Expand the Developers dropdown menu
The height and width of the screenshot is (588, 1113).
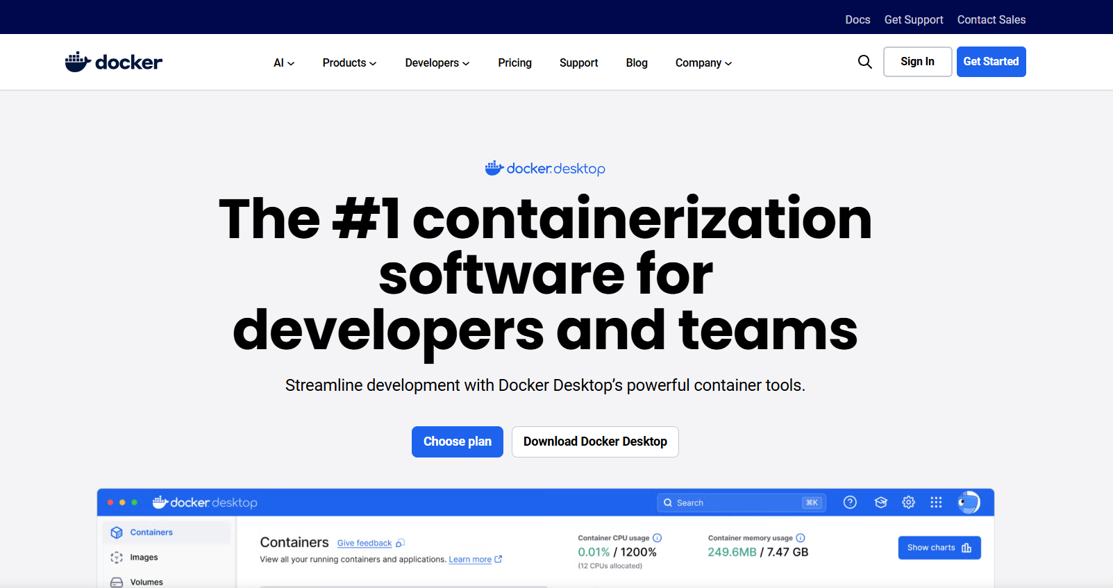pyautogui.click(x=437, y=62)
